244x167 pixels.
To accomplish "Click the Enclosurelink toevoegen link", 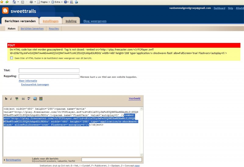I will click(x=35, y=84).
